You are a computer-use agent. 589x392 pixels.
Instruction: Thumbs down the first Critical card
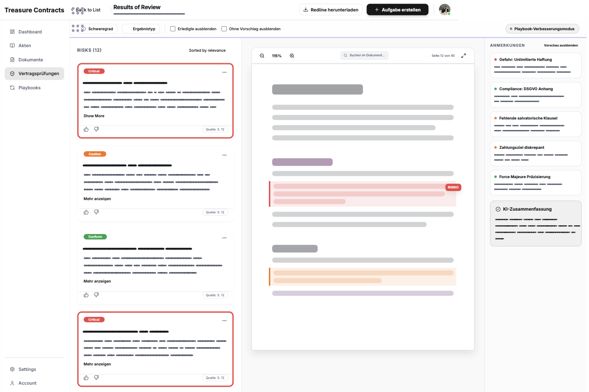point(96,129)
